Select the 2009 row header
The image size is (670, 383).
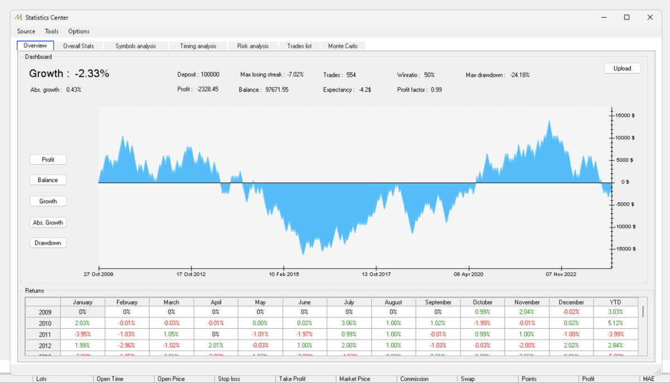(43, 312)
